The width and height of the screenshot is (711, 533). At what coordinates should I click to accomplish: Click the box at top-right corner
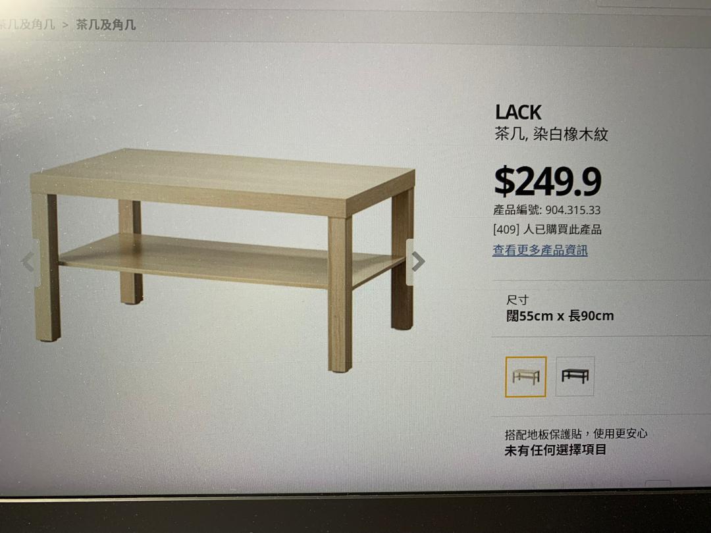pyautogui.click(x=654, y=3)
